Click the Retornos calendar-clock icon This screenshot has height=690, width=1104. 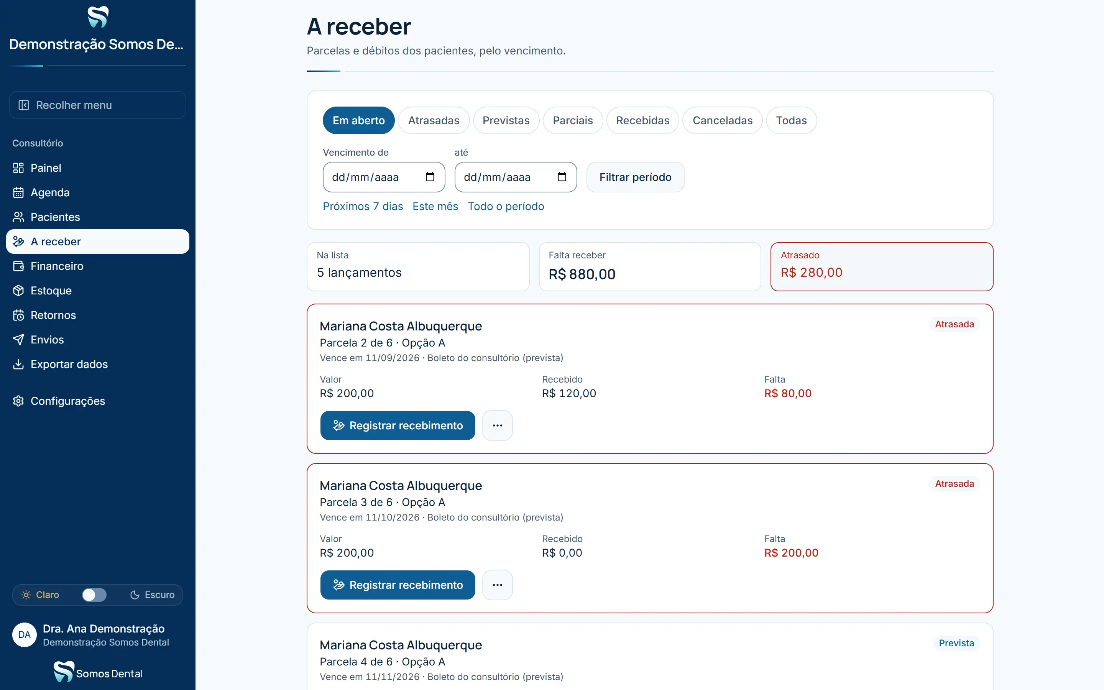18,315
